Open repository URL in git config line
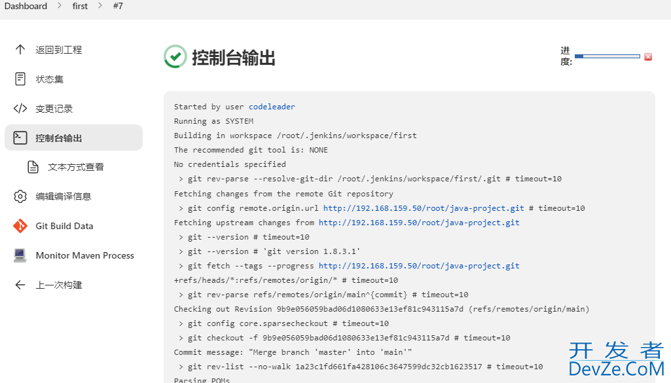 click(x=424, y=208)
